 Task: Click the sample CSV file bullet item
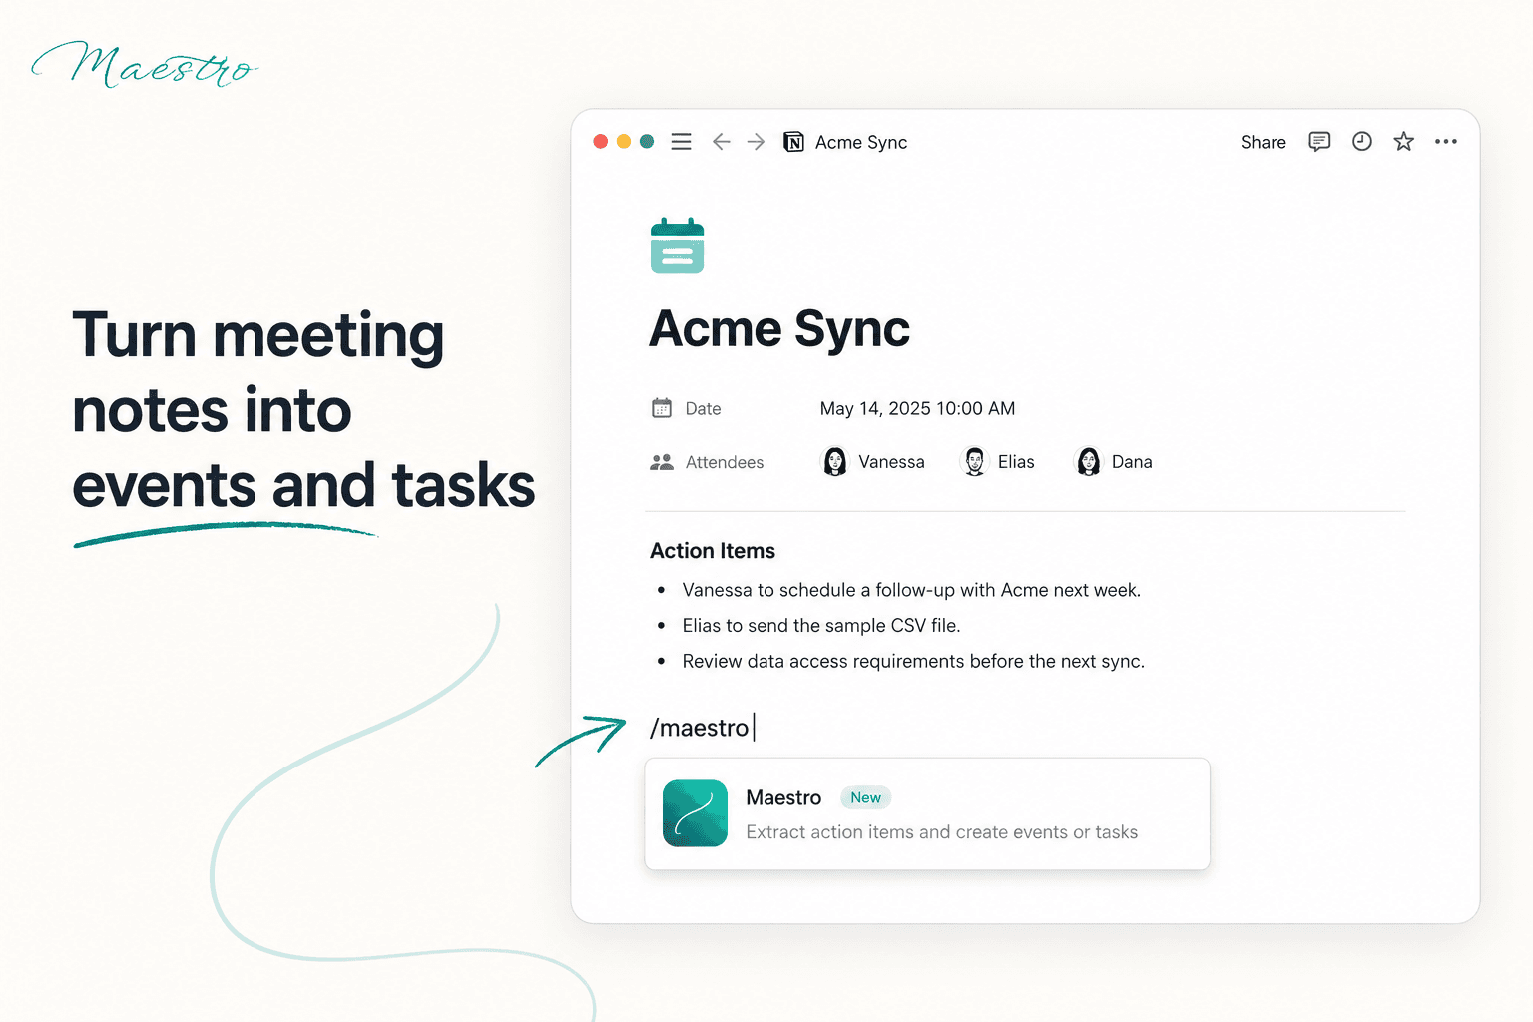click(821, 626)
